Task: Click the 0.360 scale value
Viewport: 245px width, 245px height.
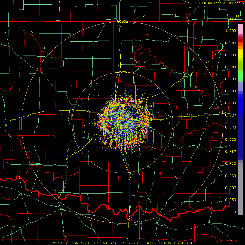Action: pos(231,176)
